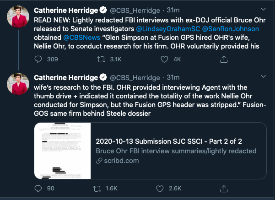Expand the first tweet's options chevron
The image size is (275, 200).
[263, 9]
